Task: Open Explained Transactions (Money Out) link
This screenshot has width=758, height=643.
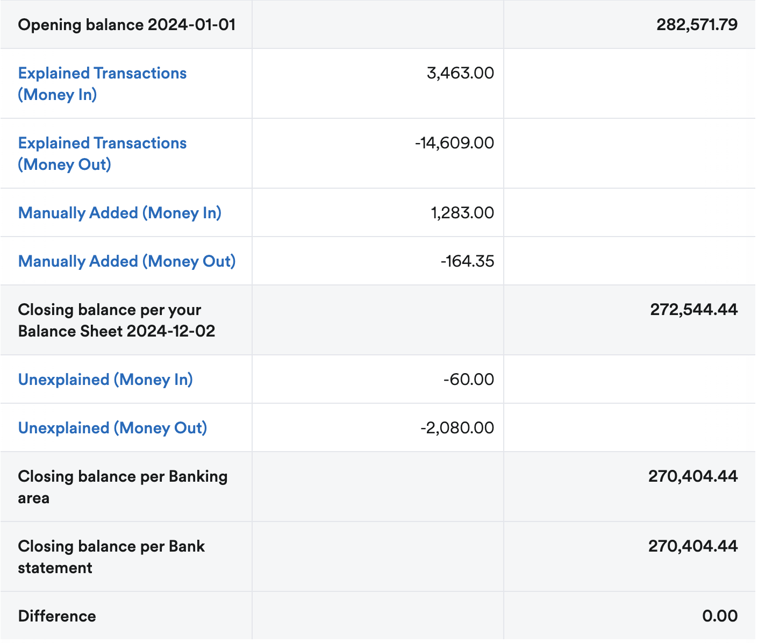Action: click(x=102, y=154)
